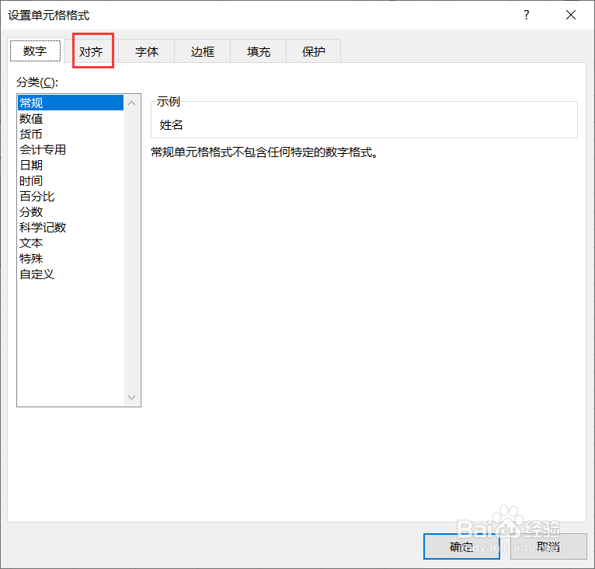Click the category list scroll-down arrow

pyautogui.click(x=132, y=397)
